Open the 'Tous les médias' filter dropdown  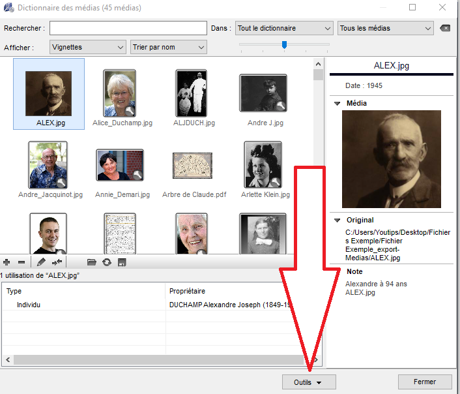pyautogui.click(x=385, y=29)
